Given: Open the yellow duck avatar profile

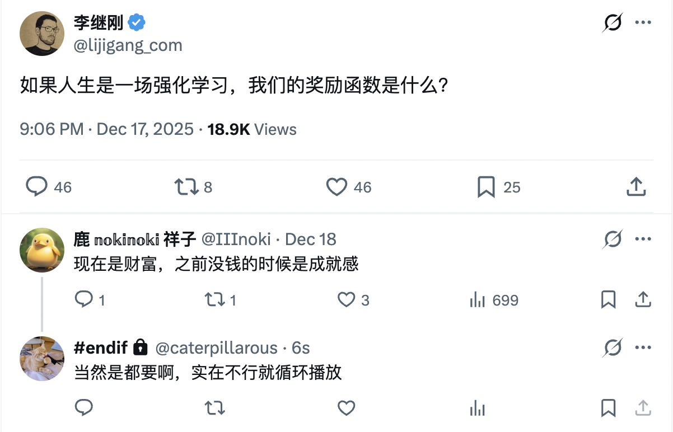Looking at the screenshot, I should (42, 250).
